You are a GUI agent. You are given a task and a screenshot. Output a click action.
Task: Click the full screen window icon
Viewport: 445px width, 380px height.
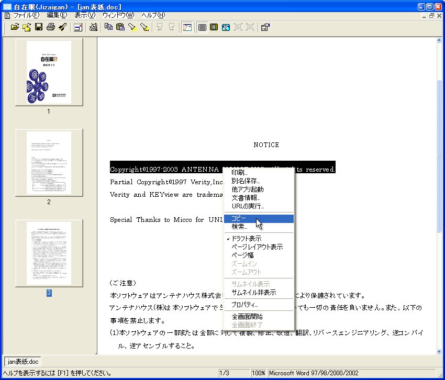78,27
